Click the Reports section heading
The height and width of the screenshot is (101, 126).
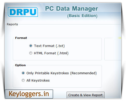click(12, 24)
